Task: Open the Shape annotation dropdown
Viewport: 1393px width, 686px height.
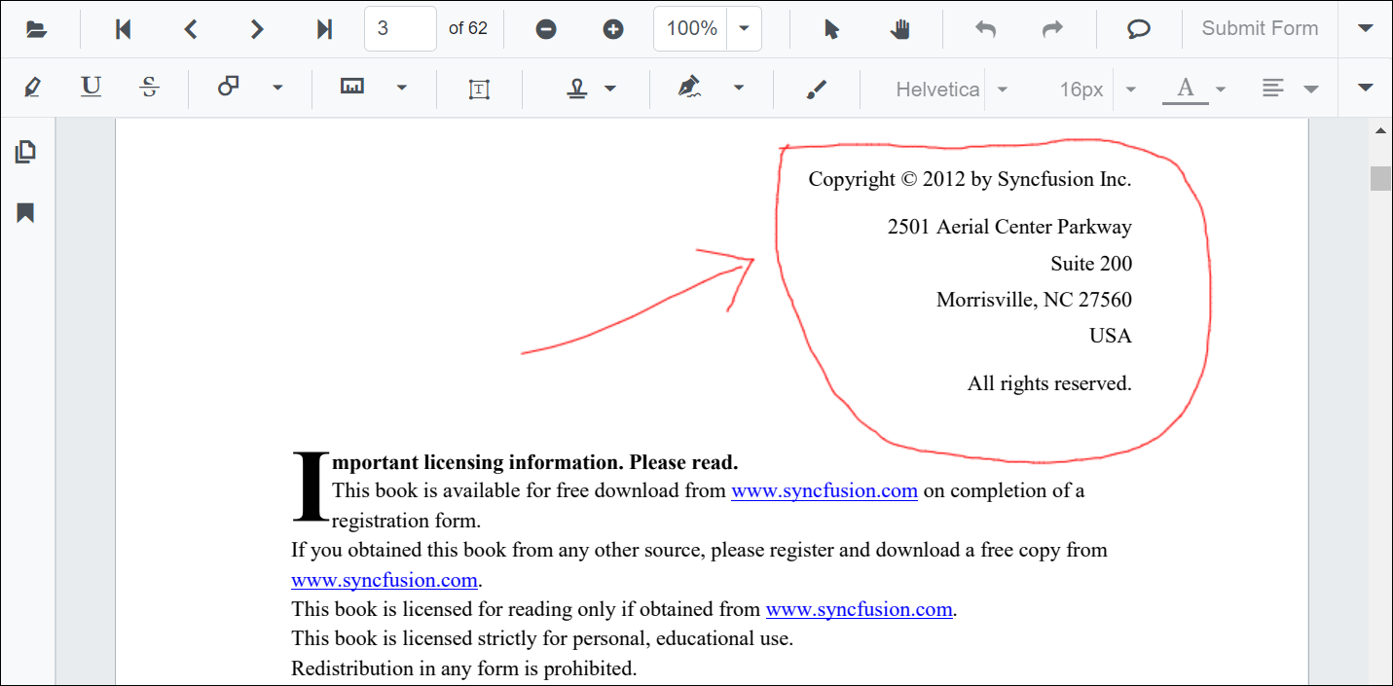Action: click(x=278, y=88)
